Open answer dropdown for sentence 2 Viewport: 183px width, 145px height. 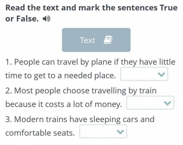(x=150, y=103)
